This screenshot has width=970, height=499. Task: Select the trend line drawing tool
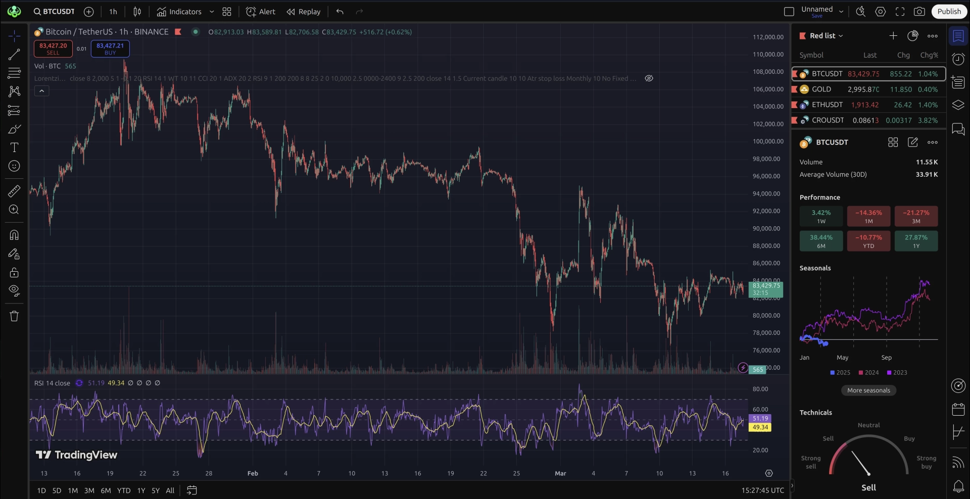click(x=14, y=55)
